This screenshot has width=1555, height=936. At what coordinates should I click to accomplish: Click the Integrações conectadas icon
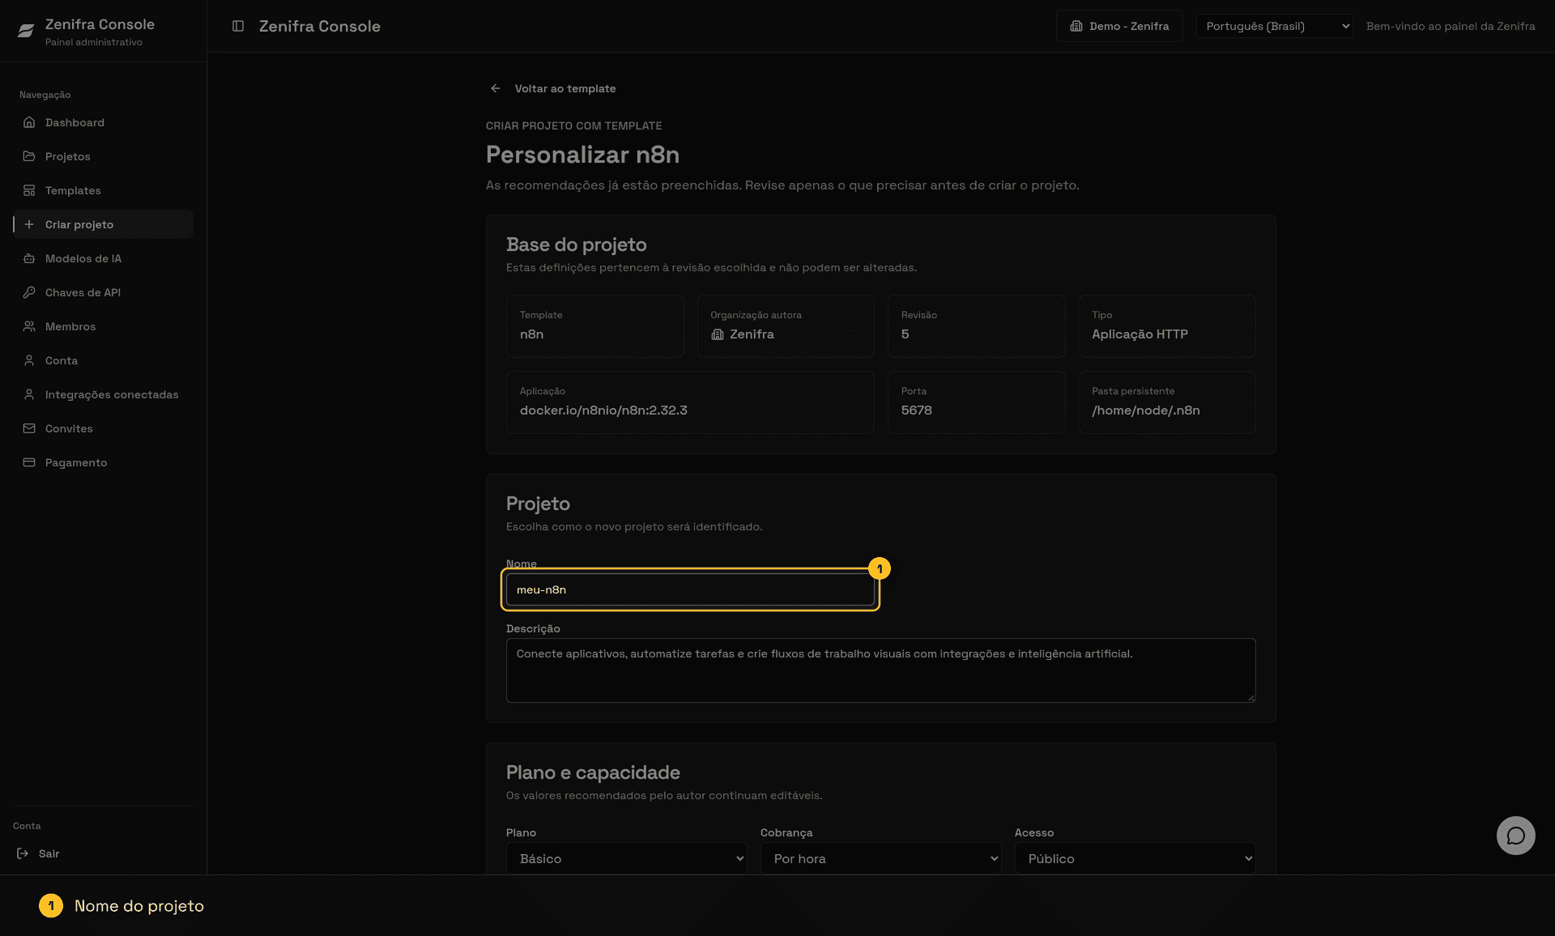(29, 394)
